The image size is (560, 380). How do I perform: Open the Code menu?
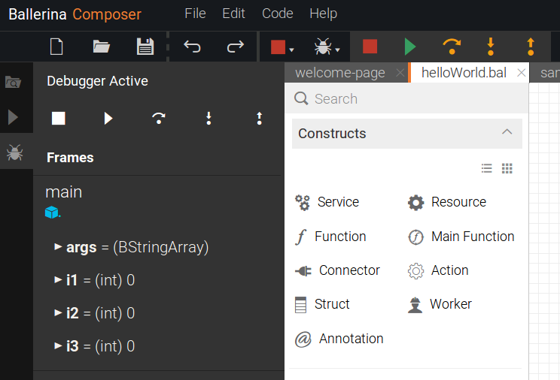coord(278,14)
